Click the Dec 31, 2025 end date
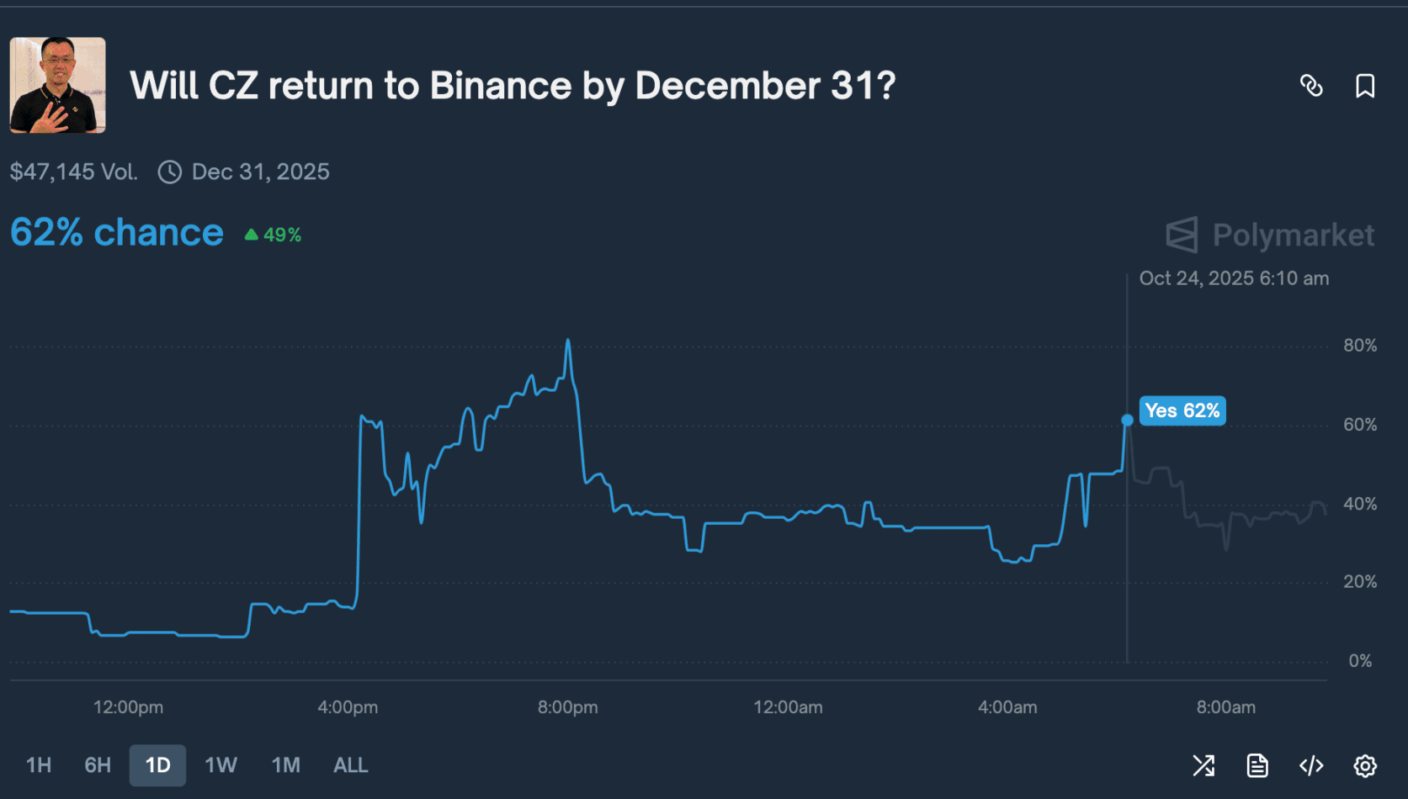The height and width of the screenshot is (799, 1408). pos(260,172)
